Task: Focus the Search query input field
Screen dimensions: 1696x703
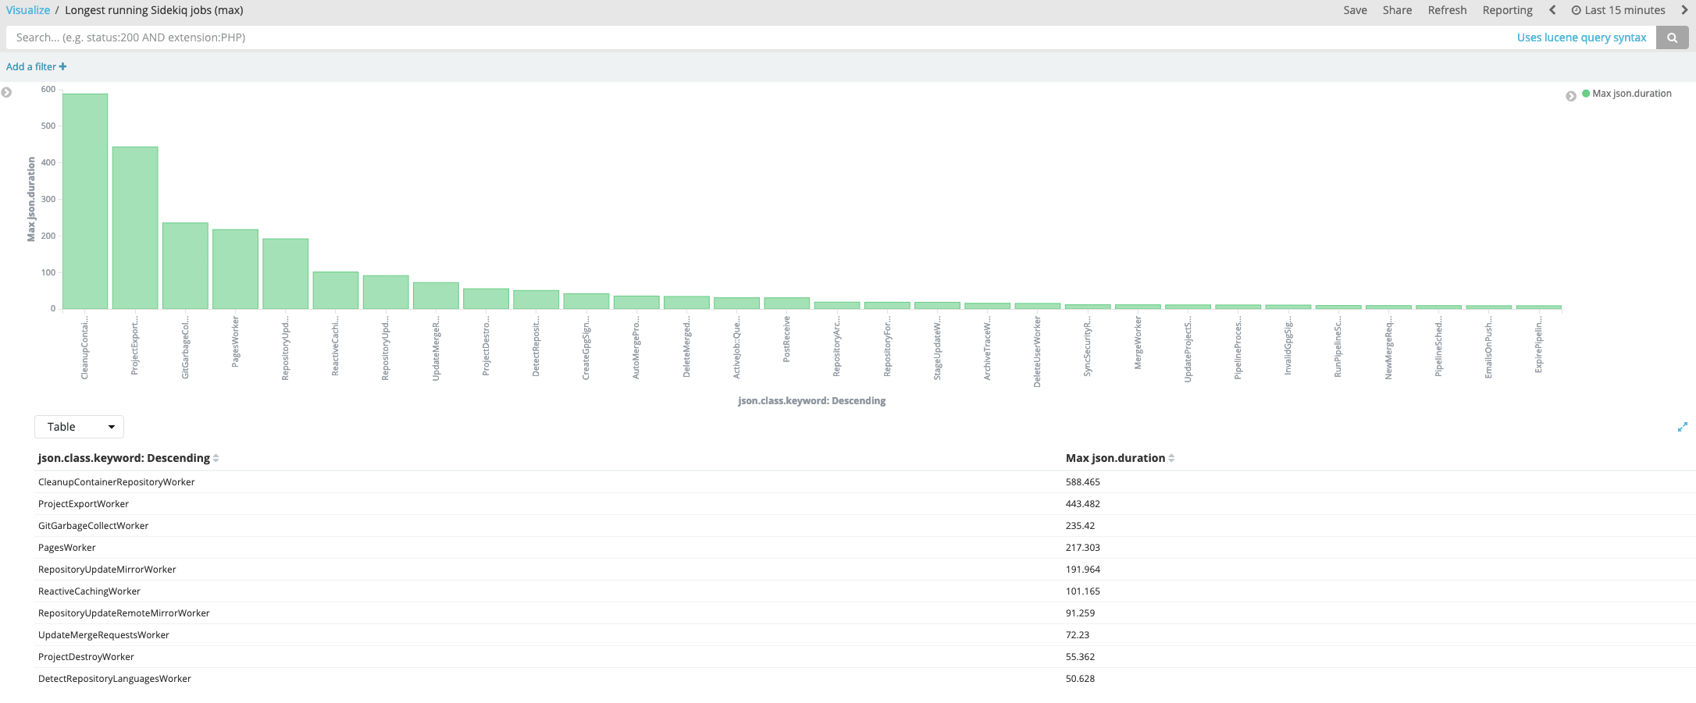Action: (703, 37)
